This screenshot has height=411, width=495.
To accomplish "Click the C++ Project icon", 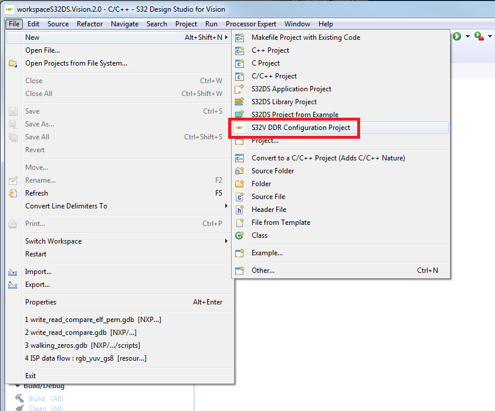I will click(x=240, y=50).
